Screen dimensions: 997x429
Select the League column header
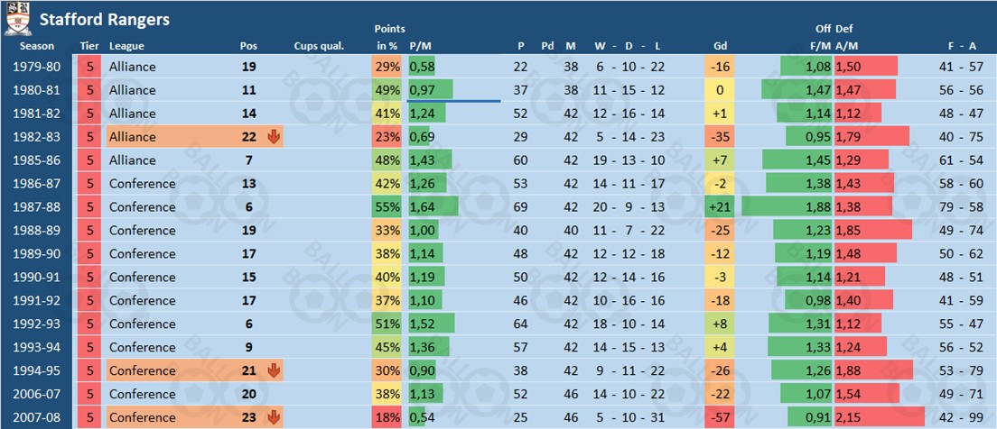pyautogui.click(x=126, y=46)
